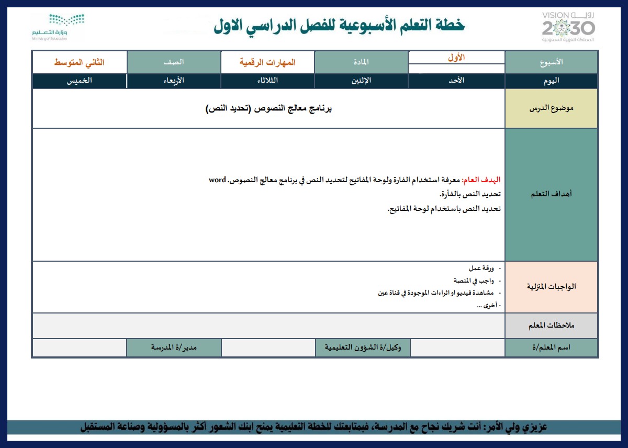This screenshot has height=448, width=628.
Task: Click the الإثنين day column header
Action: [361, 81]
